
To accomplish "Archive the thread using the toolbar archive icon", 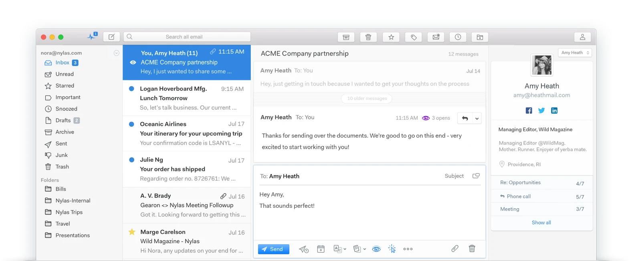I will tap(346, 37).
